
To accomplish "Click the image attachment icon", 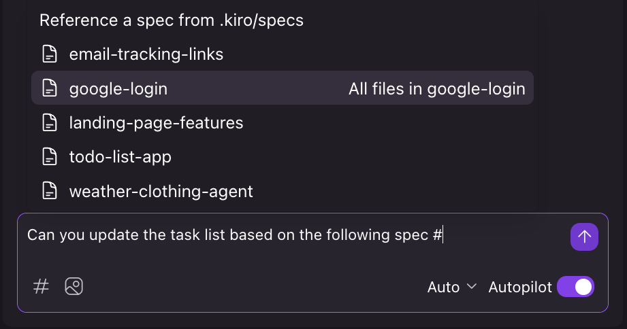I will point(74,286).
